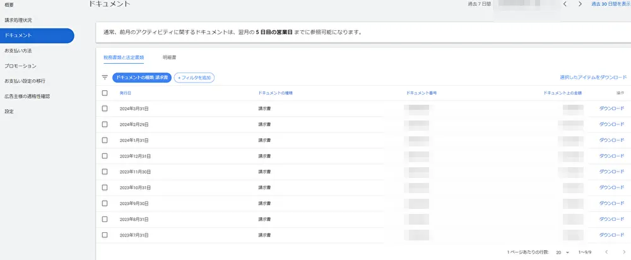Click the ドキュメントの種類 column header
631x260 pixels.
tap(275, 93)
